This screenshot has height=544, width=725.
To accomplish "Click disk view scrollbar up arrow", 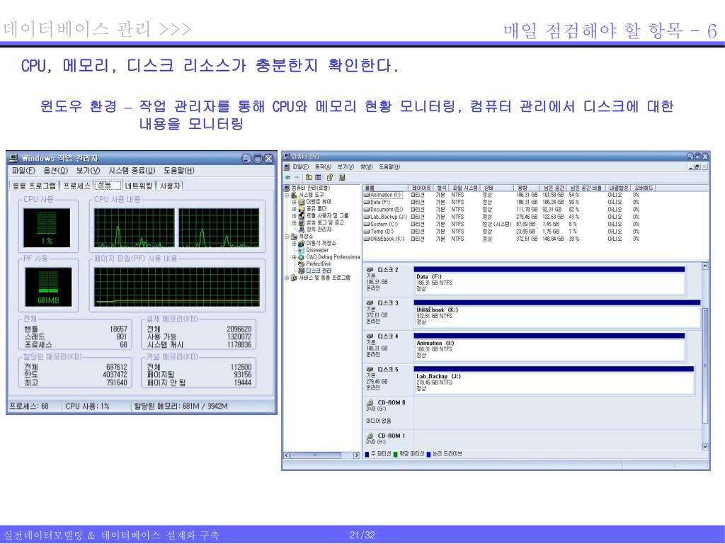I will click(x=705, y=266).
